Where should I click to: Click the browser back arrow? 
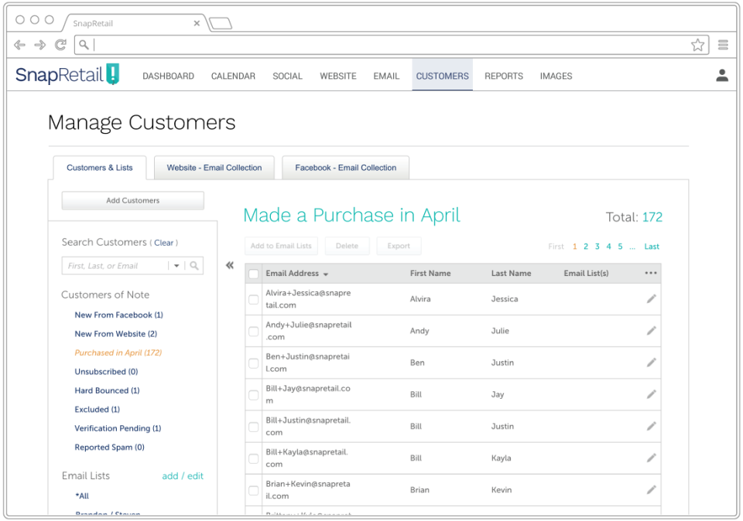(19, 45)
